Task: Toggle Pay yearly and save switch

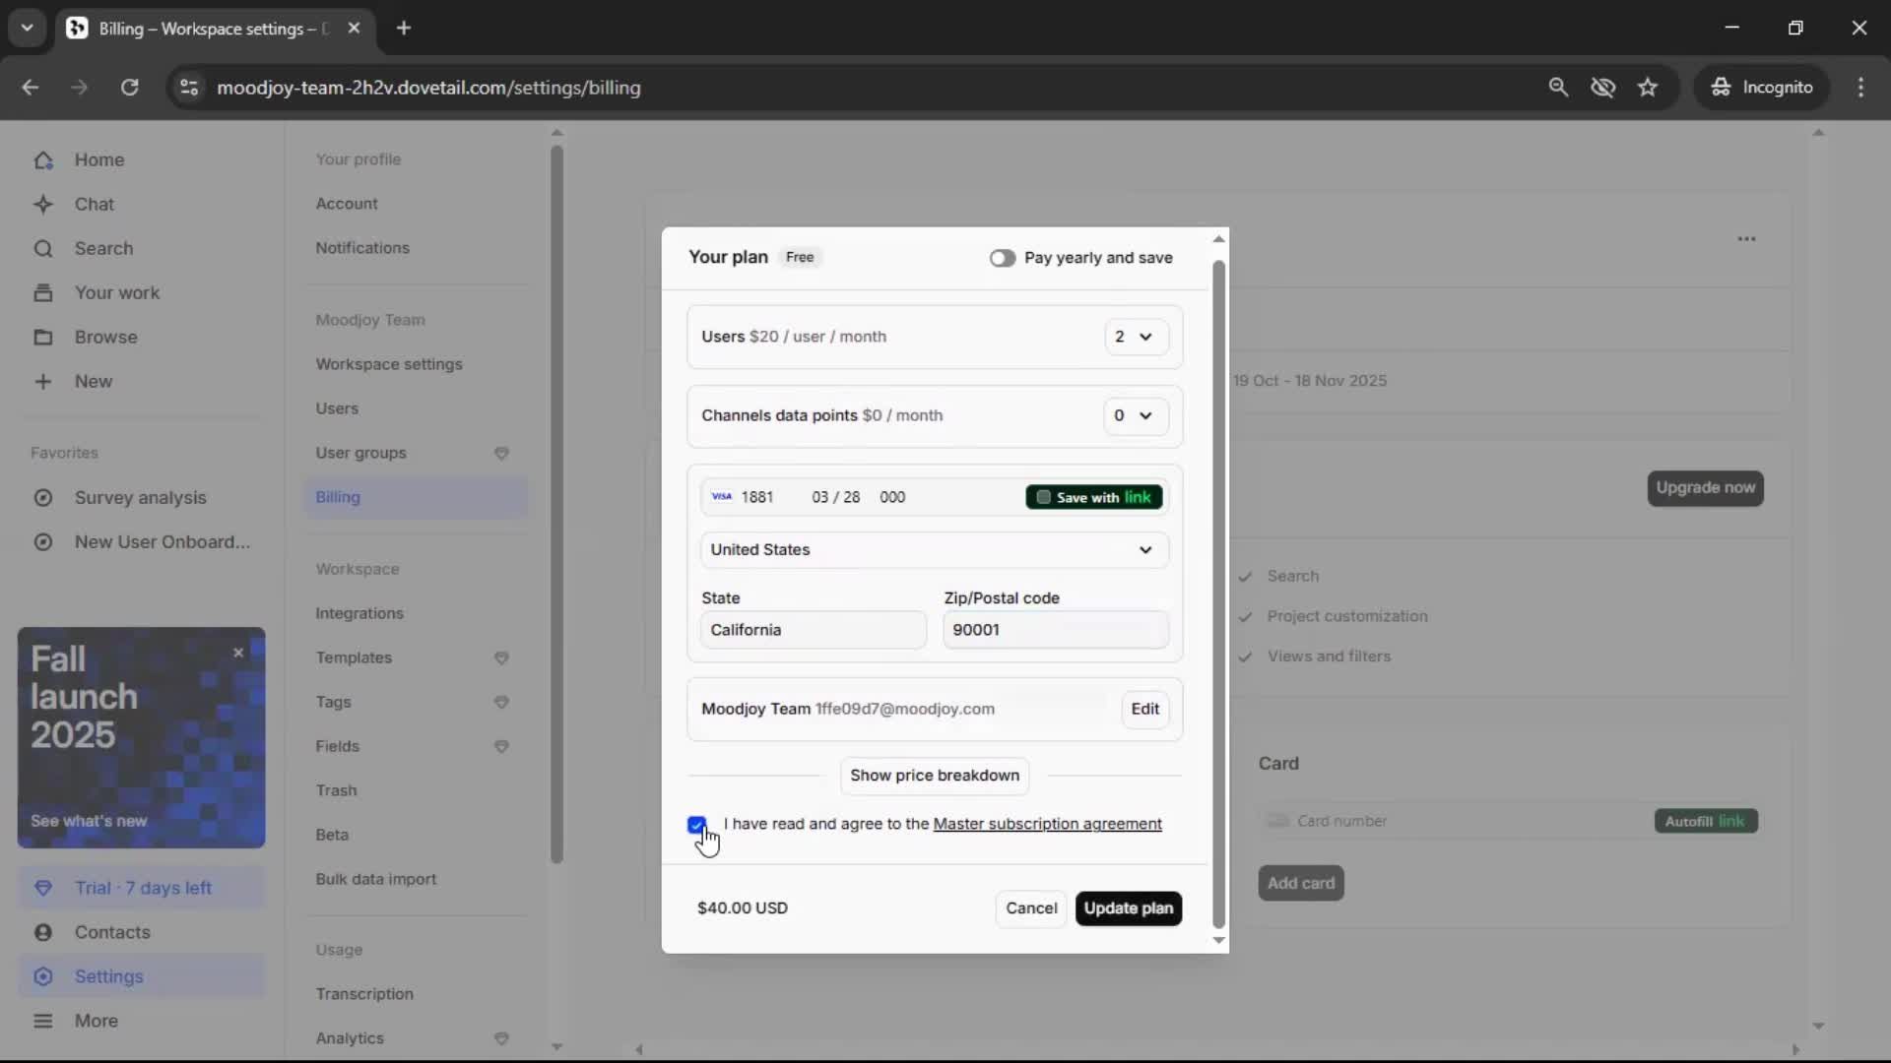Action: pyautogui.click(x=1002, y=258)
